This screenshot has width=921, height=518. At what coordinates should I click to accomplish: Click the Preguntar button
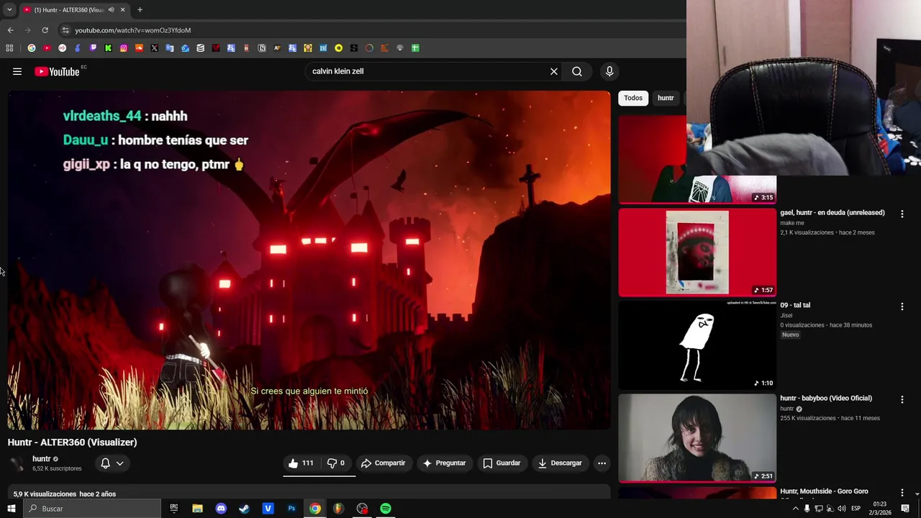[x=444, y=463]
